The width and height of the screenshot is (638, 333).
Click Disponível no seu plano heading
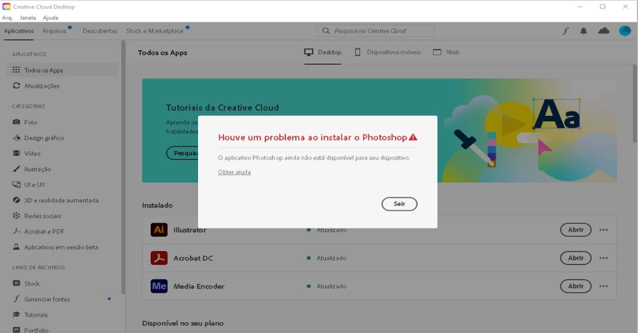[183, 324]
